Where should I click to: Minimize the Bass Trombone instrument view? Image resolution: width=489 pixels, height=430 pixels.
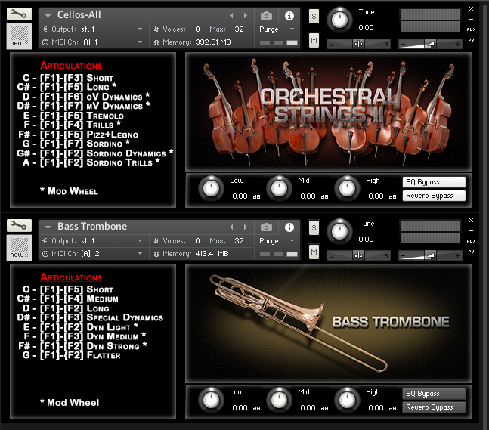(471, 231)
